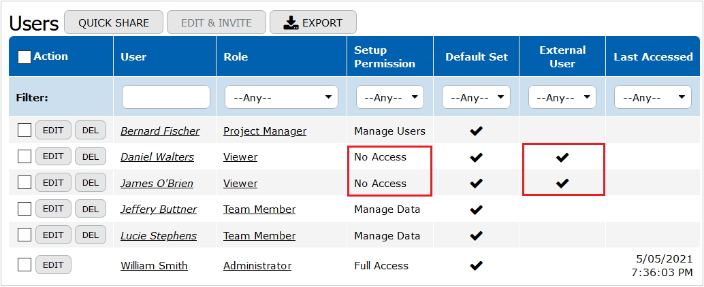The width and height of the screenshot is (704, 287).
Task: Open Bernard Fischer user link
Action: pos(160,131)
